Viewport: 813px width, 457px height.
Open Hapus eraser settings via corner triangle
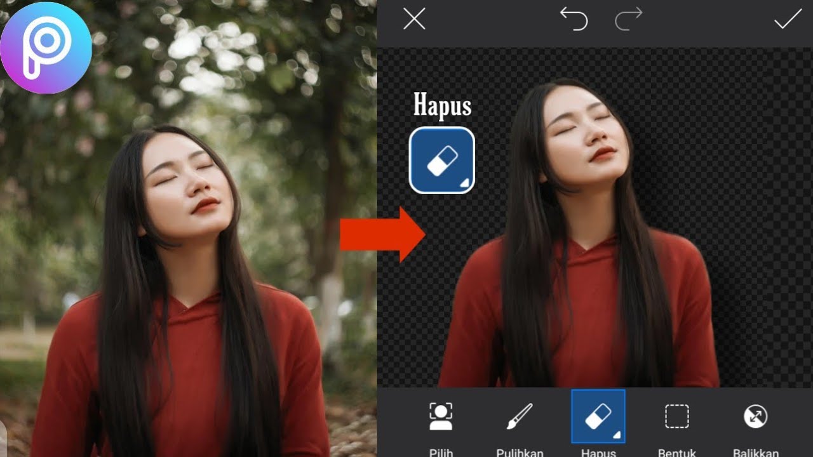(x=617, y=435)
